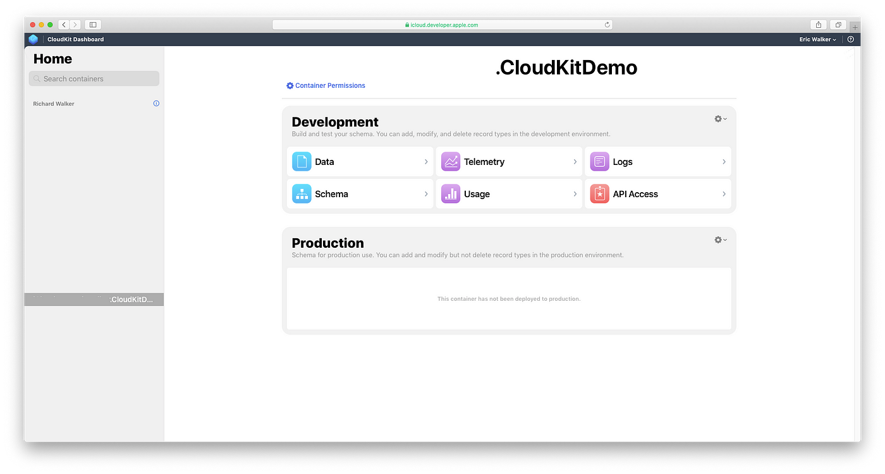Click the Home heading in sidebar
Viewport: 885px width, 474px height.
(52, 59)
